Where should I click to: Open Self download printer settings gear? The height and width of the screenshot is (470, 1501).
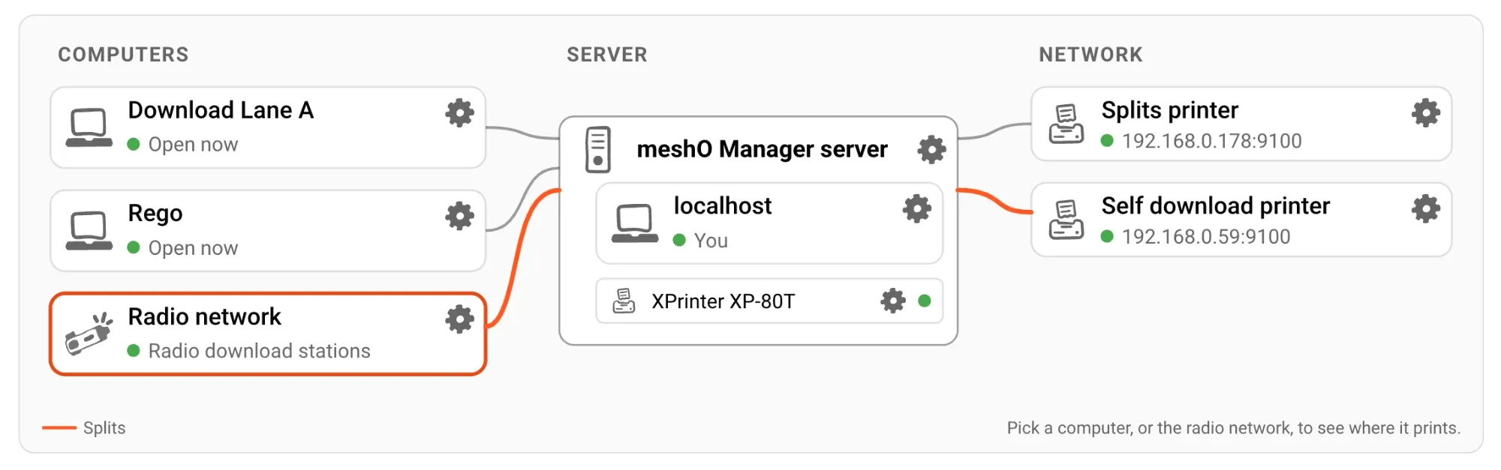1425,208
